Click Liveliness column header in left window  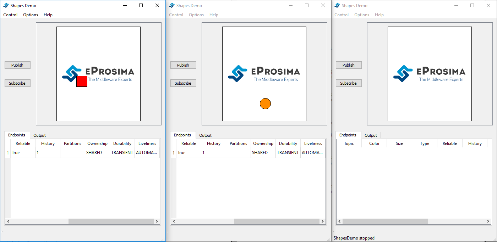coord(147,143)
